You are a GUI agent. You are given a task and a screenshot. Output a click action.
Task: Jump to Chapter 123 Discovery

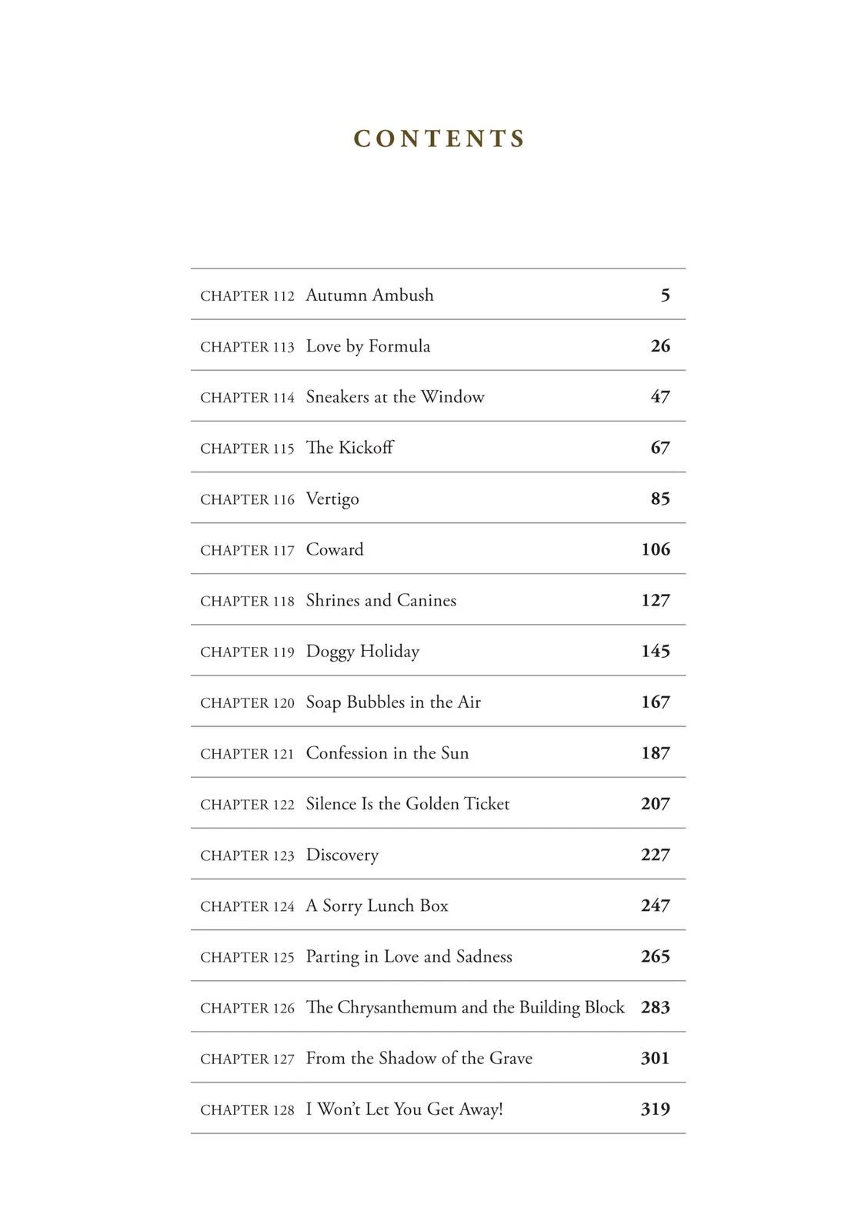click(x=438, y=854)
